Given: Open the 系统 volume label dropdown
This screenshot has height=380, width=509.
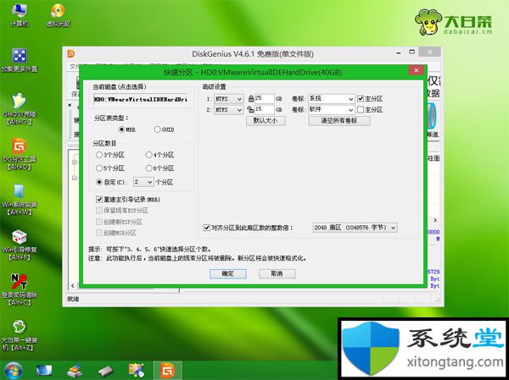Looking at the screenshot, I should (331, 99).
